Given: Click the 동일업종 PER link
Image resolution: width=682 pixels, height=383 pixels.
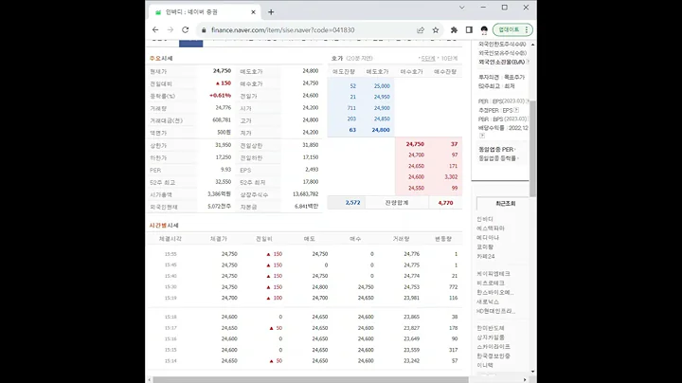Looking at the screenshot, I should 495,149.
